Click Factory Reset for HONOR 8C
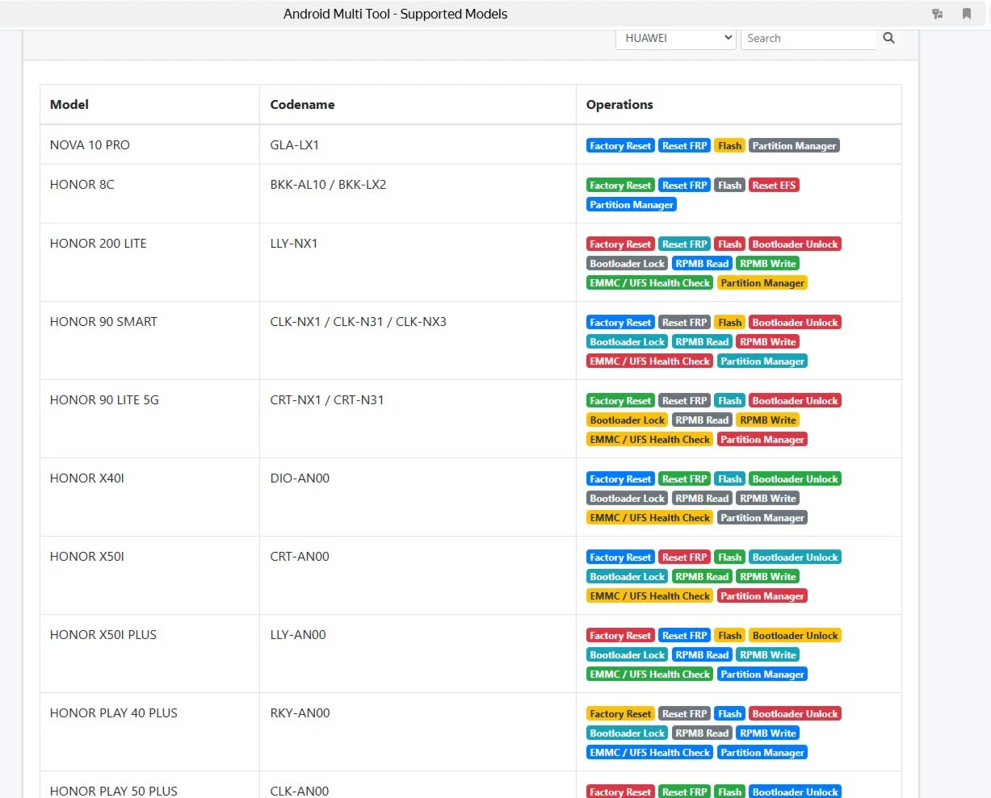 (x=620, y=186)
